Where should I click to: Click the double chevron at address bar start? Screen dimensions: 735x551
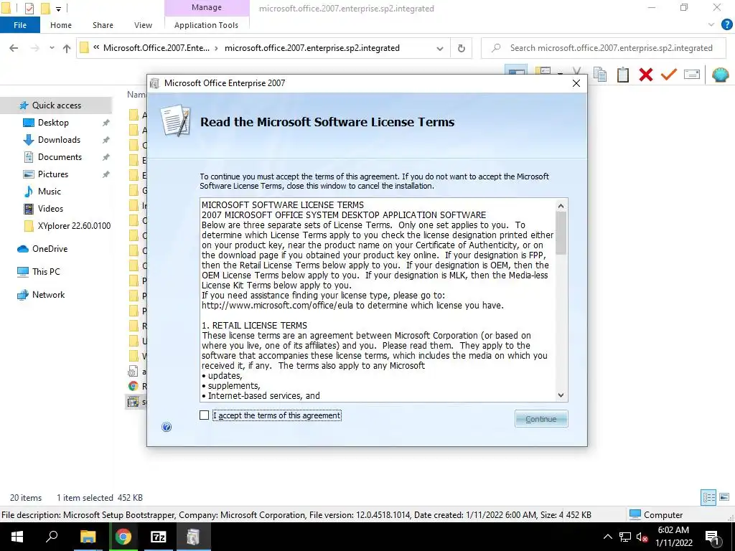[96, 47]
